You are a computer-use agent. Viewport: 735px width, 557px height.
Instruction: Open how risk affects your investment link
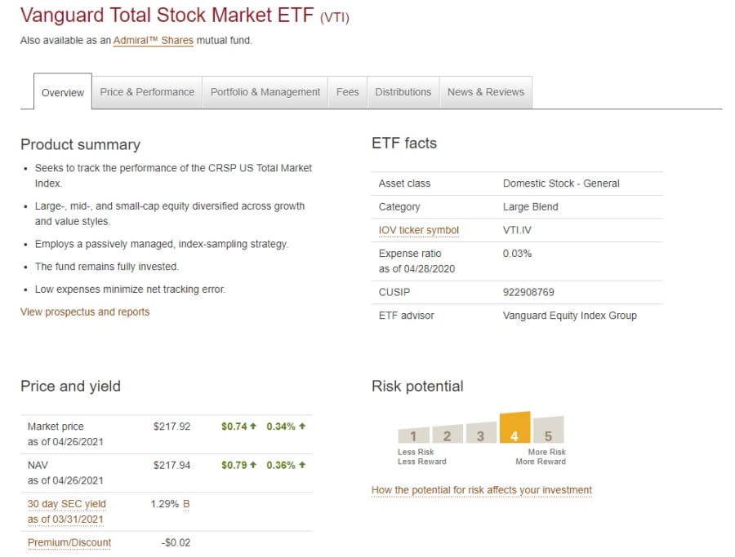point(481,490)
